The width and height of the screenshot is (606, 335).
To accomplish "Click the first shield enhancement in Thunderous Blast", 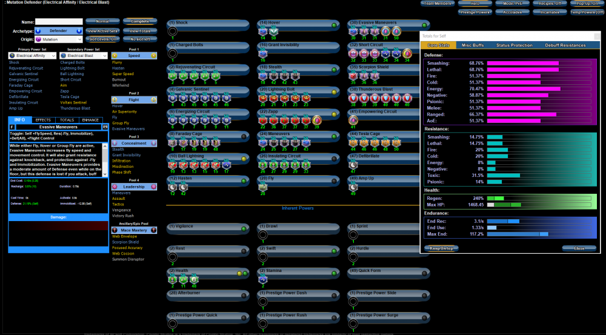I will pos(353,98).
